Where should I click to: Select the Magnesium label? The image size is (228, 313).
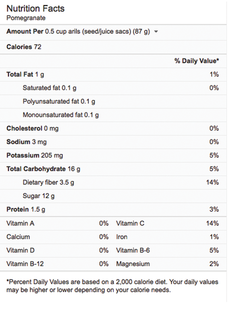pos(133,264)
